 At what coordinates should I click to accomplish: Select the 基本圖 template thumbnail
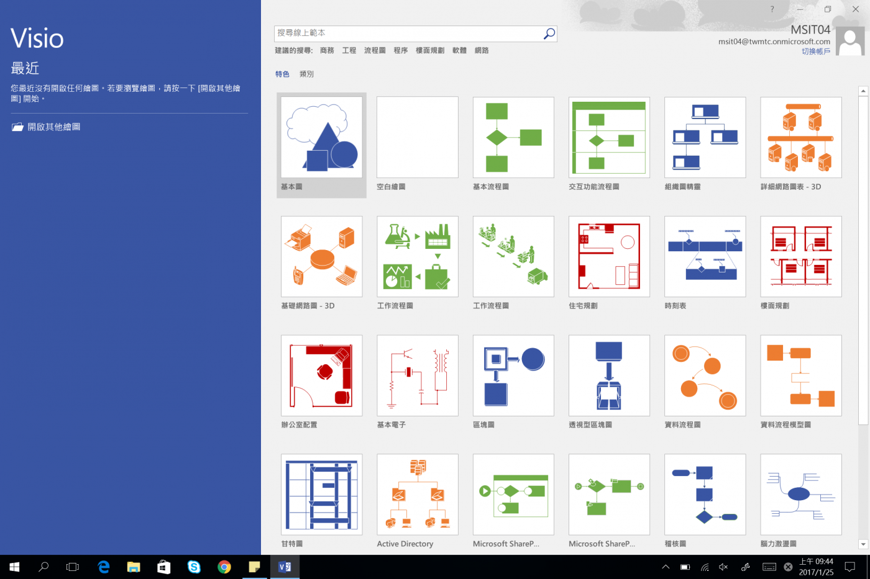pyautogui.click(x=321, y=137)
